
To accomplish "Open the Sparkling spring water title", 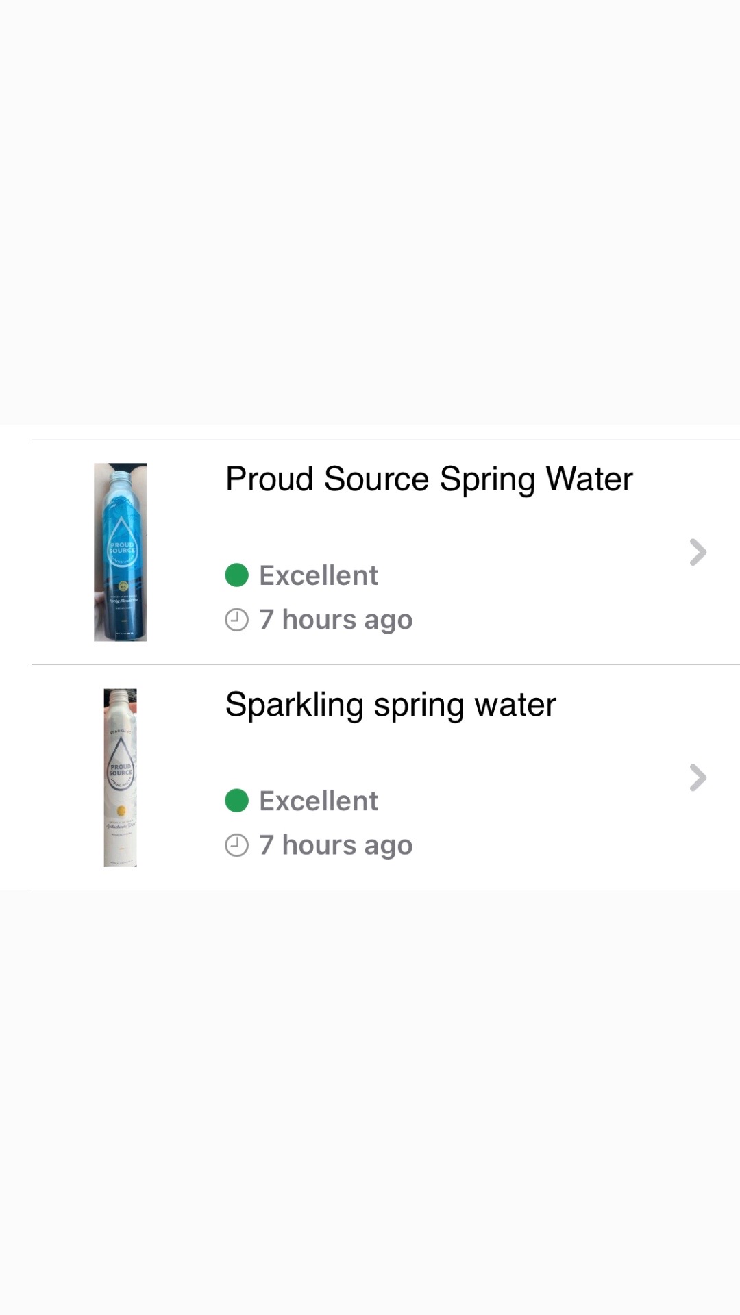I will (391, 705).
